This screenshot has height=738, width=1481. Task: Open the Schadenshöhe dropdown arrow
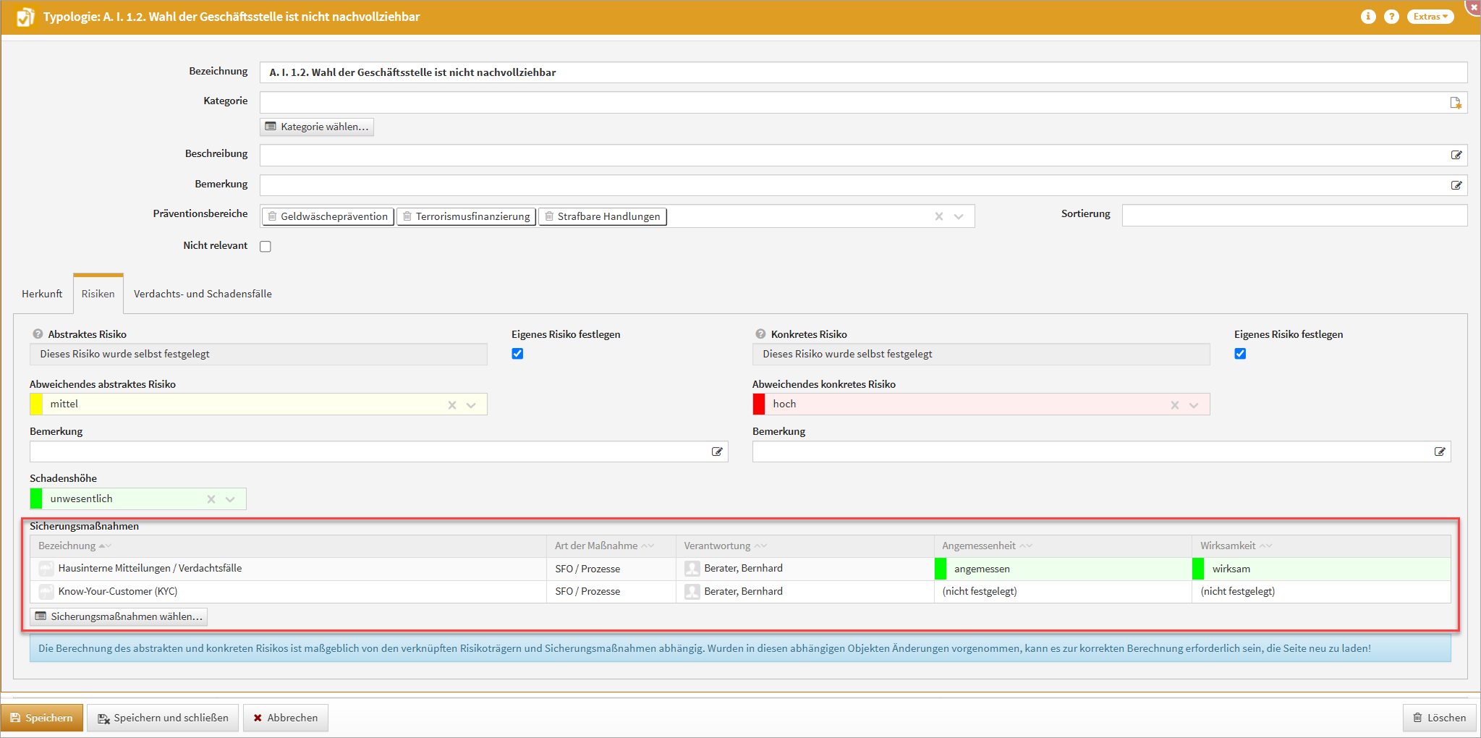(x=230, y=499)
